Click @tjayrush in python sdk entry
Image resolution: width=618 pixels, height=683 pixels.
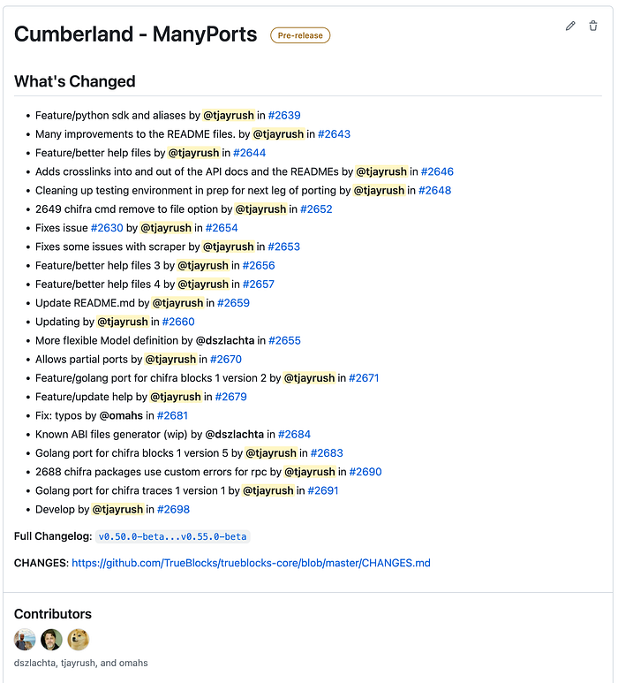click(x=229, y=116)
